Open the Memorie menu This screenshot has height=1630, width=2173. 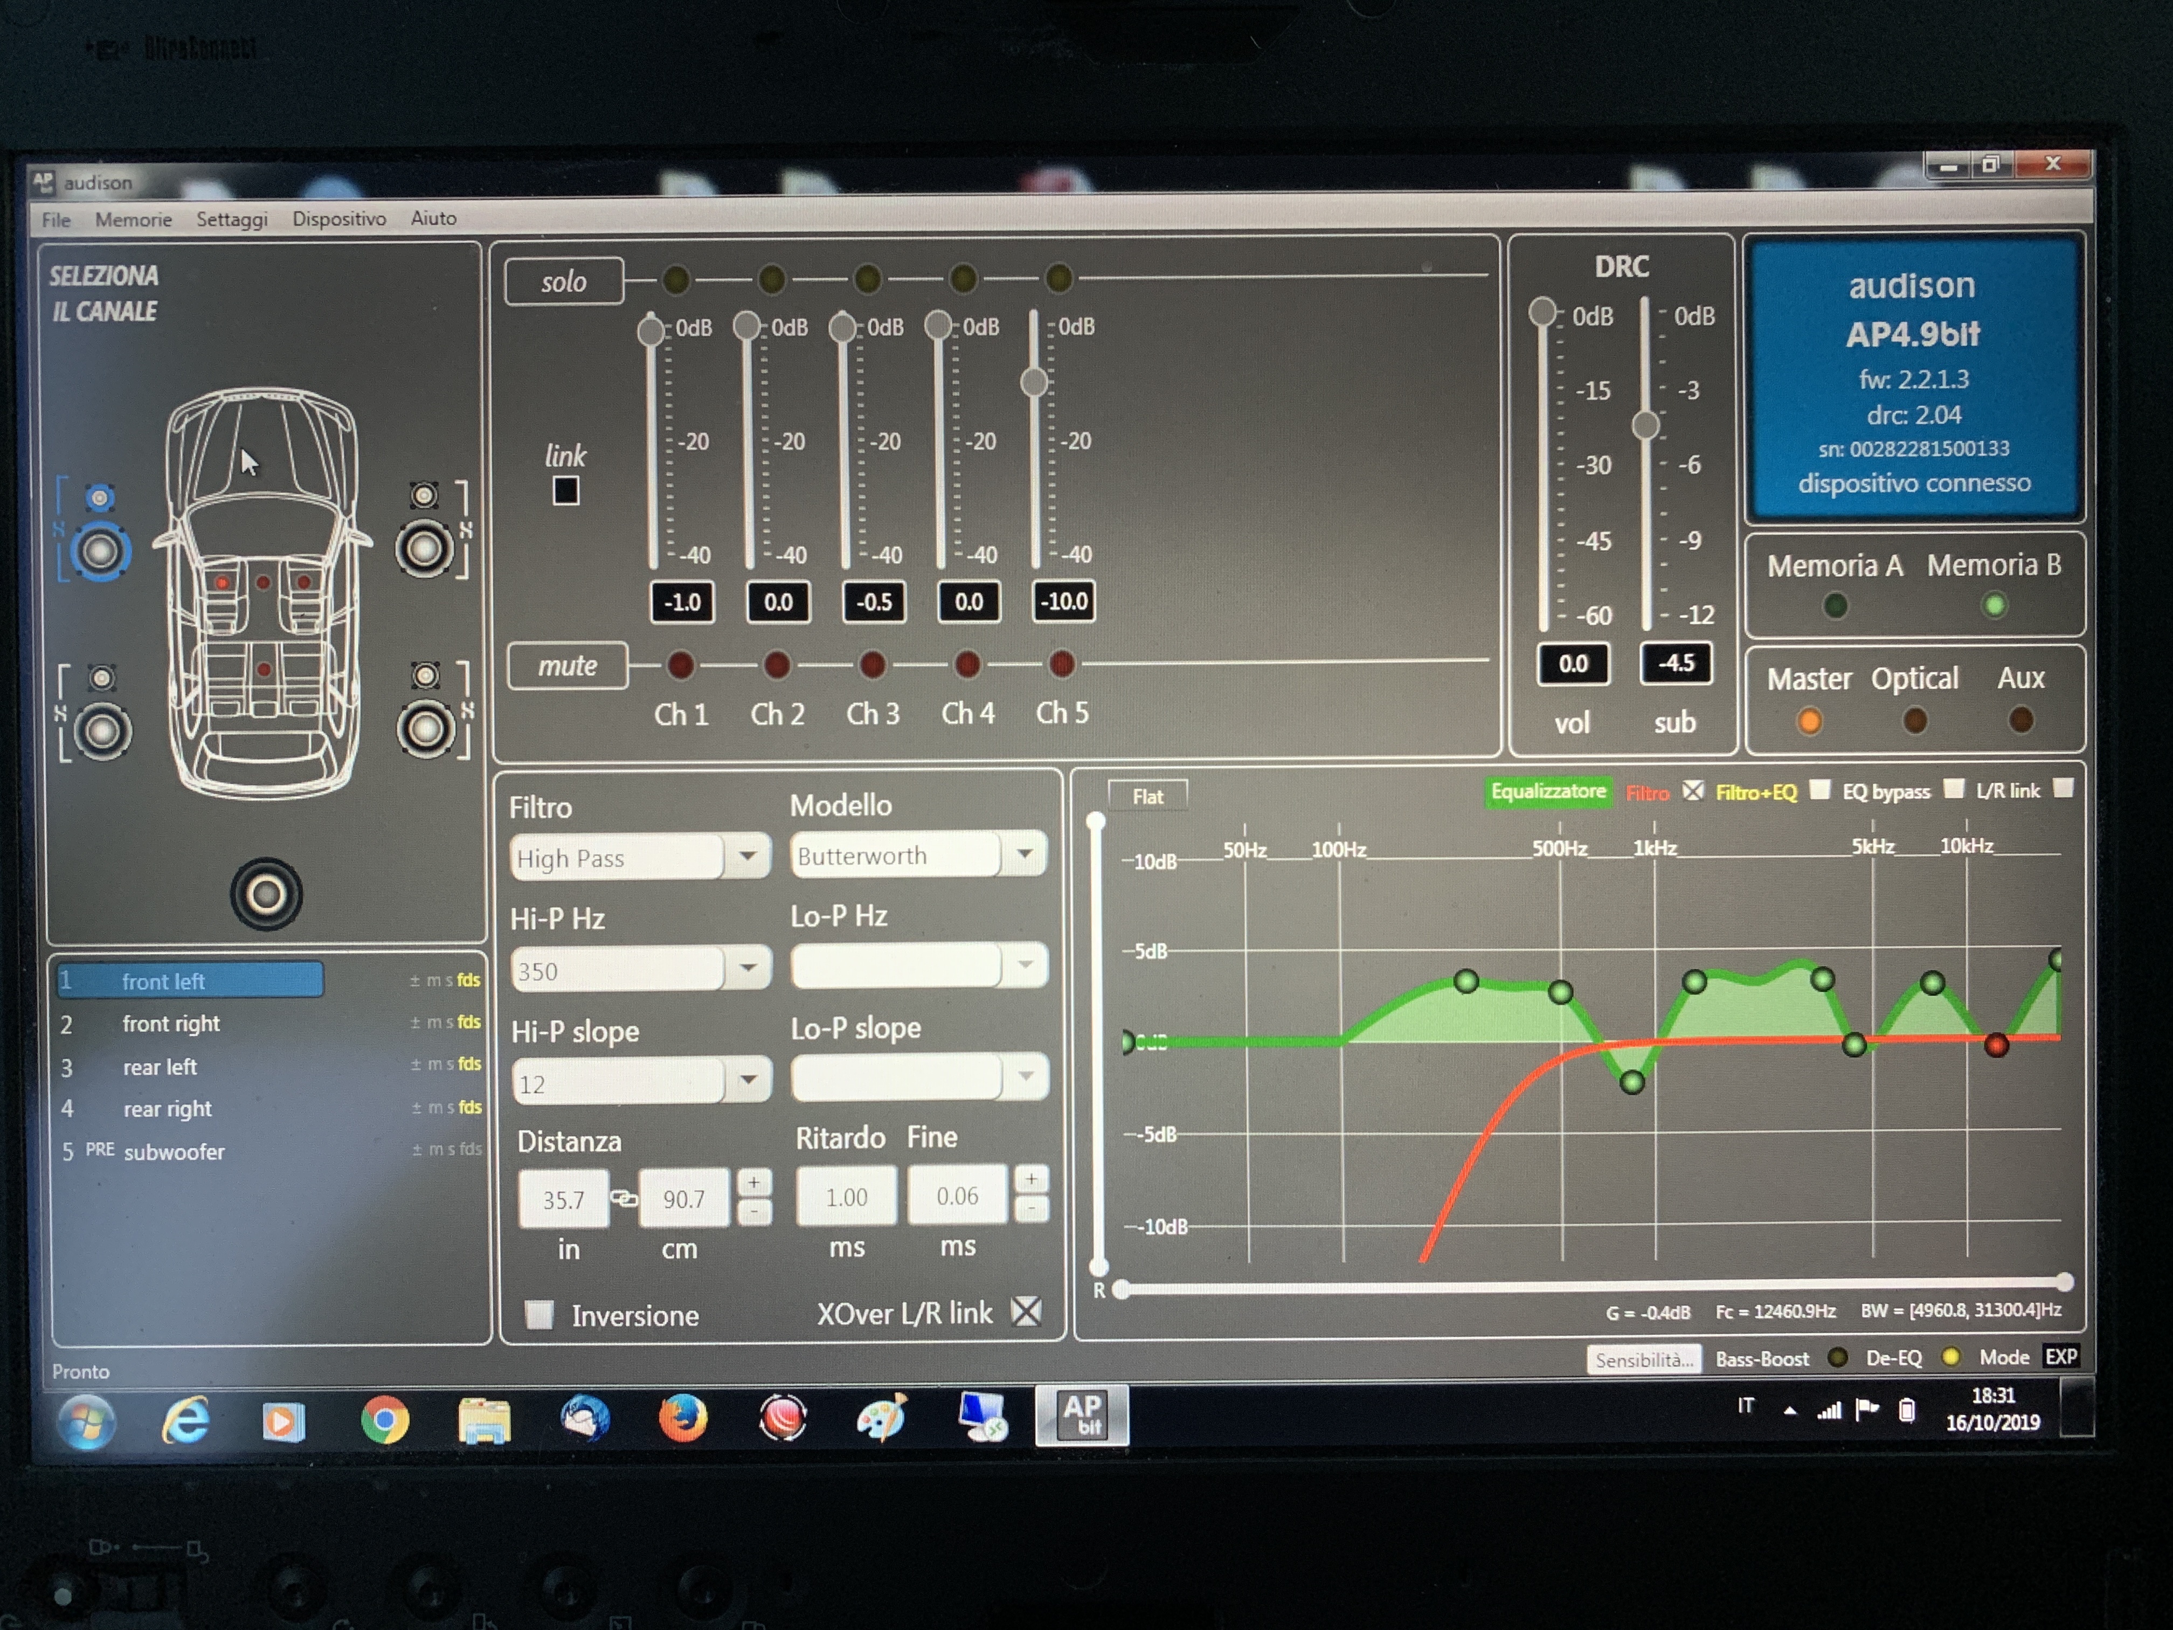(134, 219)
